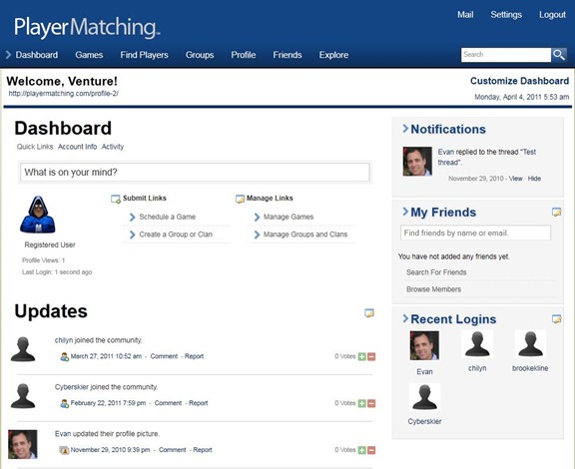575x469 pixels.
Task: Click the user icon beside February 22 date
Action: [x=65, y=403]
